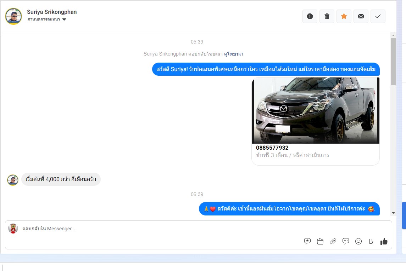Open the emoji picker smiley face
The width and height of the screenshot is (406, 271).
[x=358, y=241]
